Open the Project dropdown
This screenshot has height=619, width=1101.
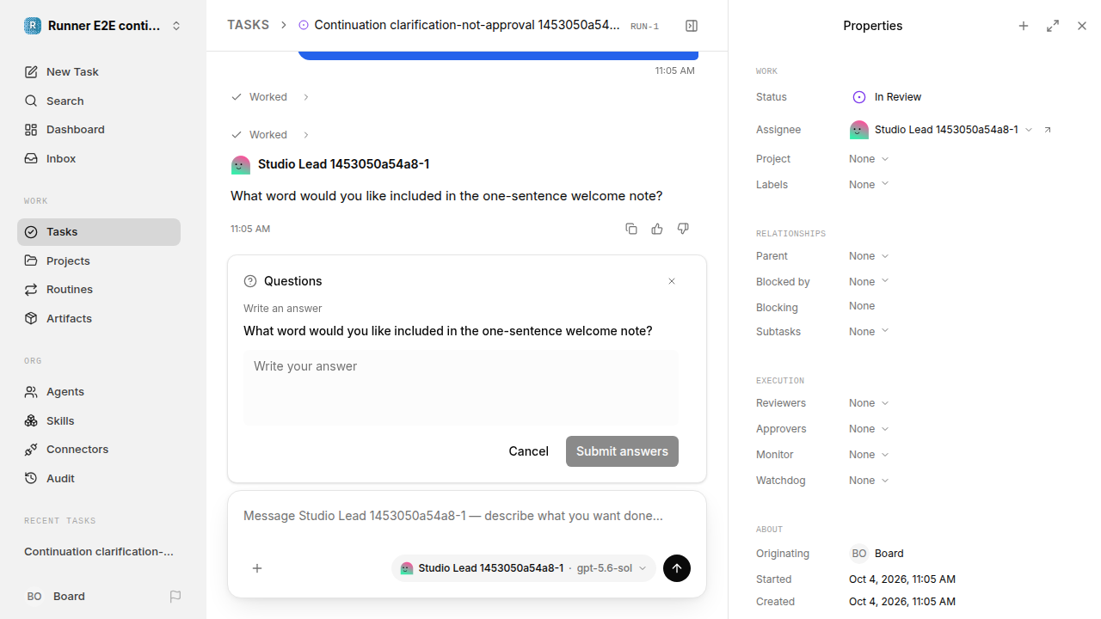(869, 159)
